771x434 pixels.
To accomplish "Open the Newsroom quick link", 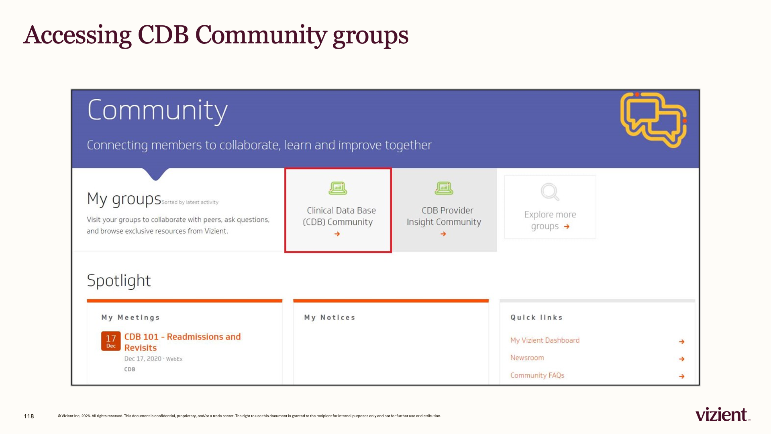I will pyautogui.click(x=527, y=358).
